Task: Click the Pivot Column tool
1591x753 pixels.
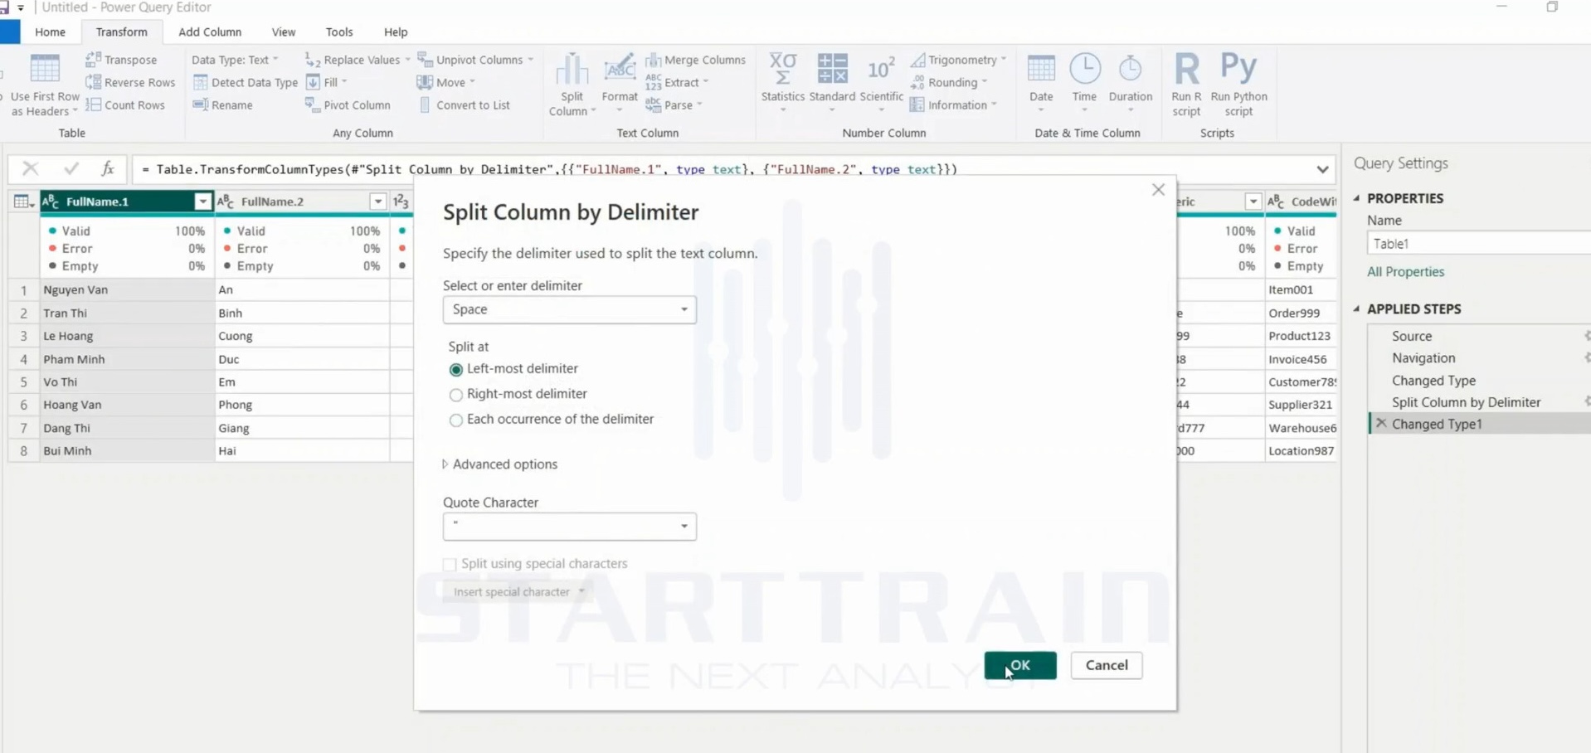Action: tap(348, 104)
